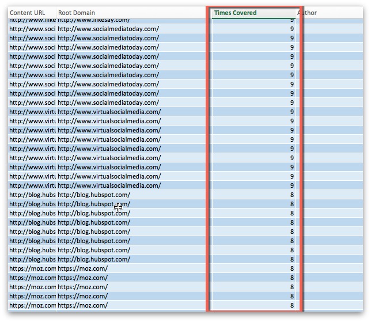Click the "Content URL" column header
Viewport: 371px width, 322px height.
coord(32,13)
